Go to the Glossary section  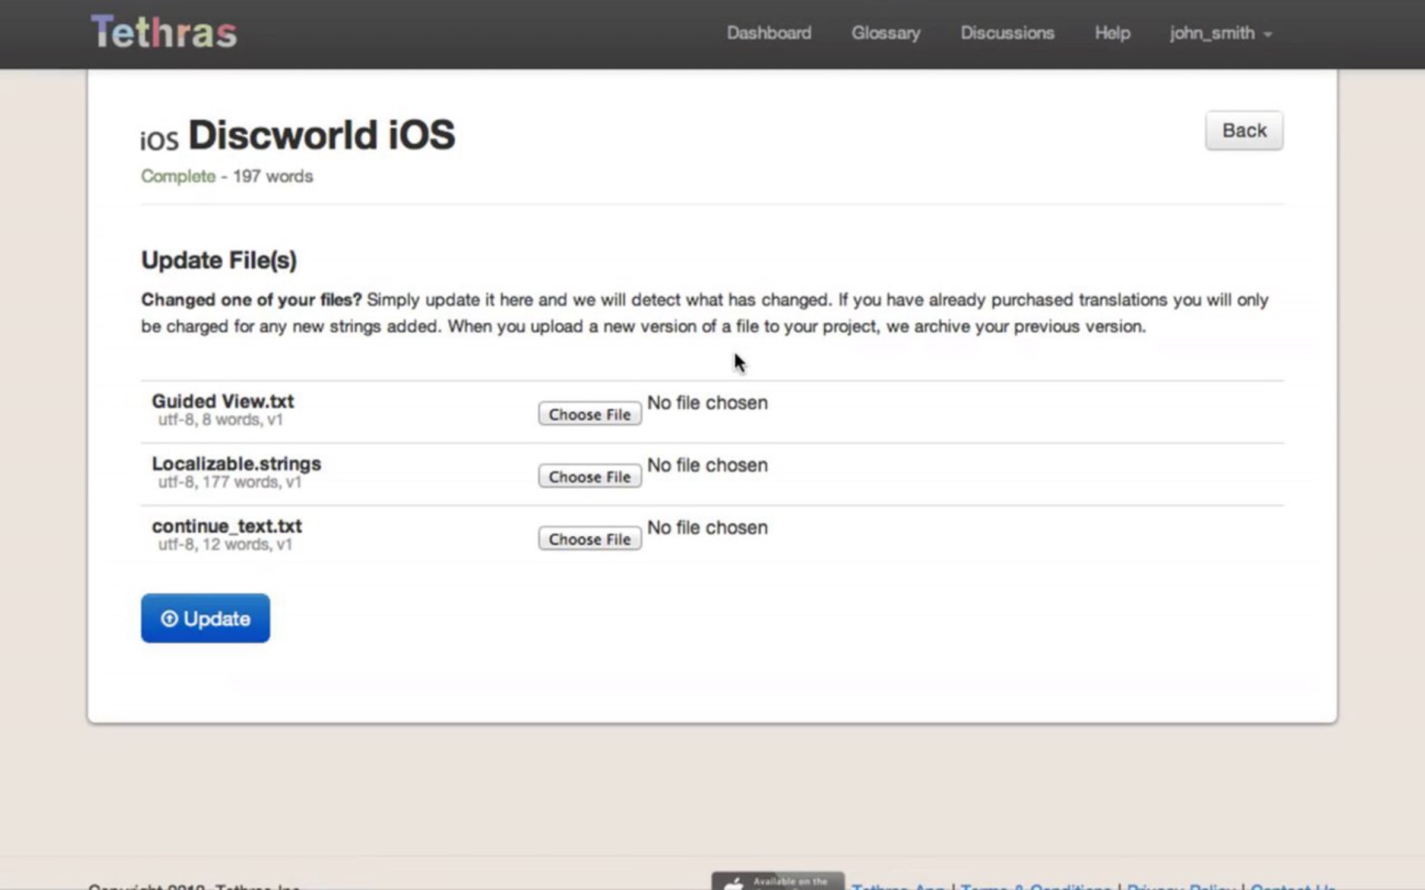(x=886, y=33)
